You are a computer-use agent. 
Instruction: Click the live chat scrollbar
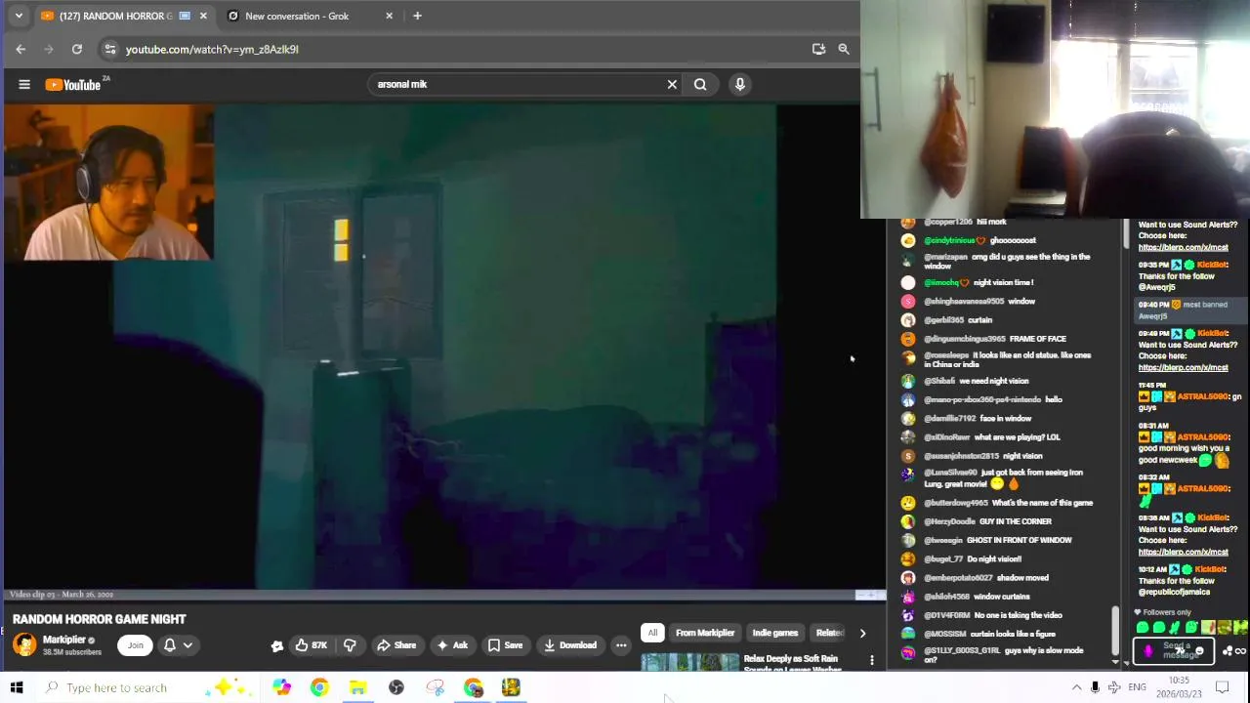tap(1116, 630)
